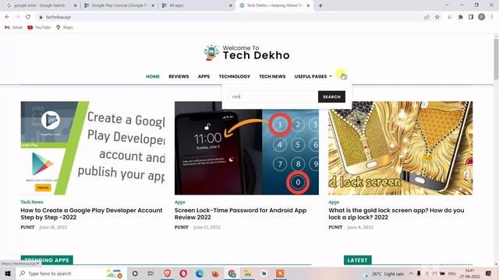Launch Brave browser from taskbar
Viewport: 499px width, 280px height.
168,273
